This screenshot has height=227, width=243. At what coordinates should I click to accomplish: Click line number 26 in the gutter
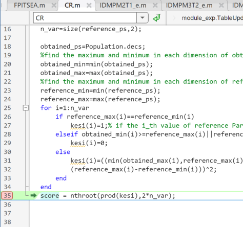pyautogui.click(x=7, y=117)
